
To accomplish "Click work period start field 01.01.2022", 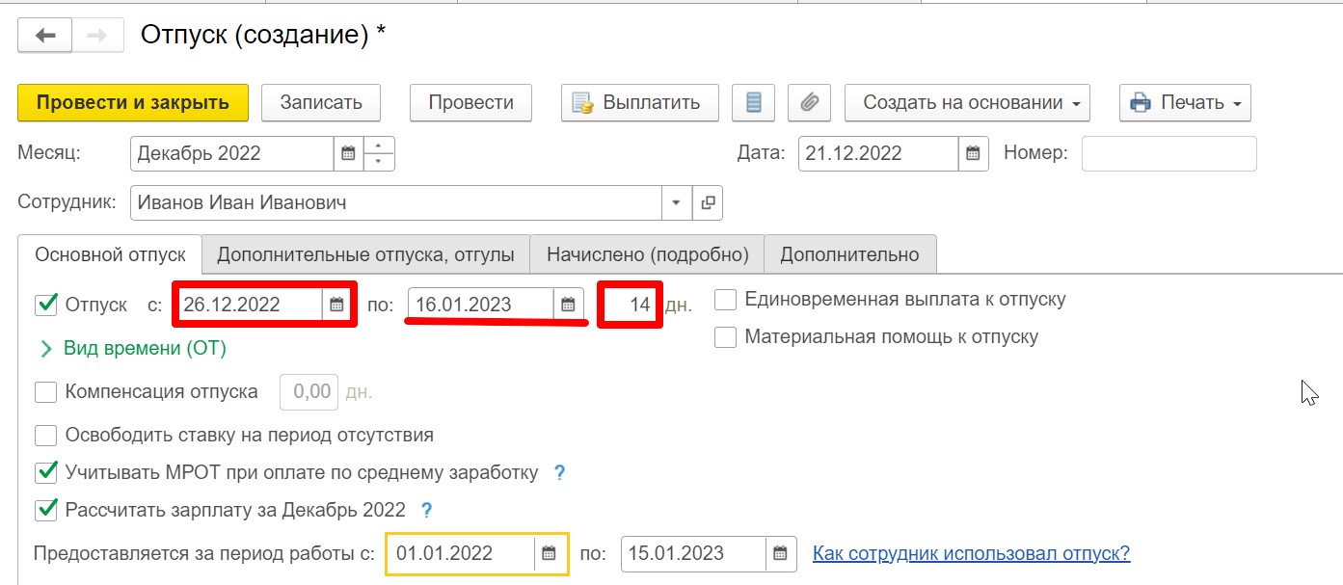I will [461, 554].
